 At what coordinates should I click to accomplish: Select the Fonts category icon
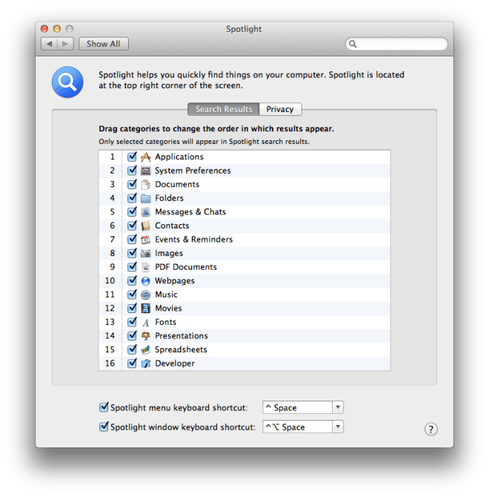pyautogui.click(x=146, y=322)
